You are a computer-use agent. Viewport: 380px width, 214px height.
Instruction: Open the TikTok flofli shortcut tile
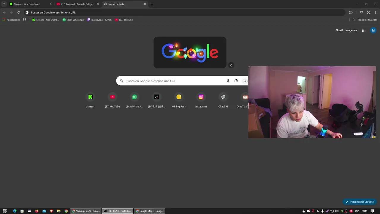[x=156, y=100]
